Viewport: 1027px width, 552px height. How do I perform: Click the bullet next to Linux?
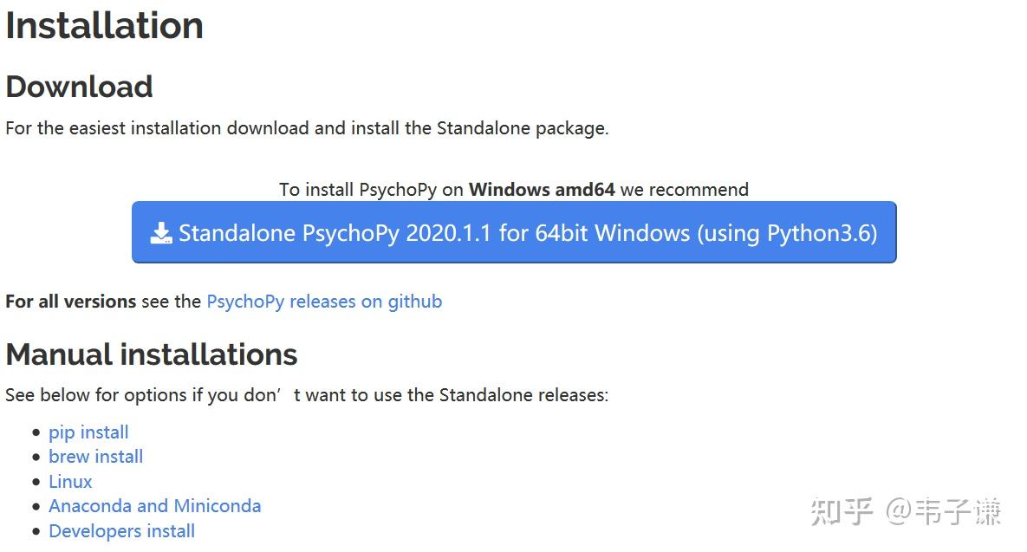tap(36, 483)
